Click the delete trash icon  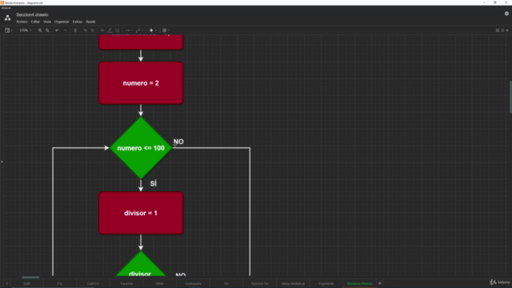pos(75,30)
